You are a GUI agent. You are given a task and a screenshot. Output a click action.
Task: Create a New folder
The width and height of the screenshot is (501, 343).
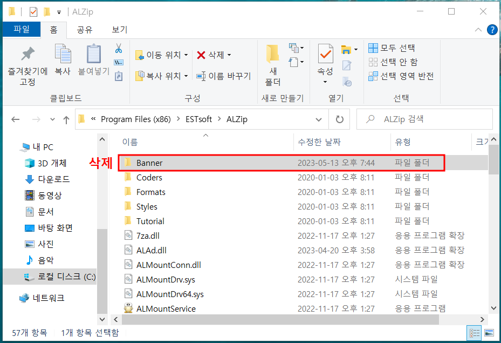tap(272, 65)
